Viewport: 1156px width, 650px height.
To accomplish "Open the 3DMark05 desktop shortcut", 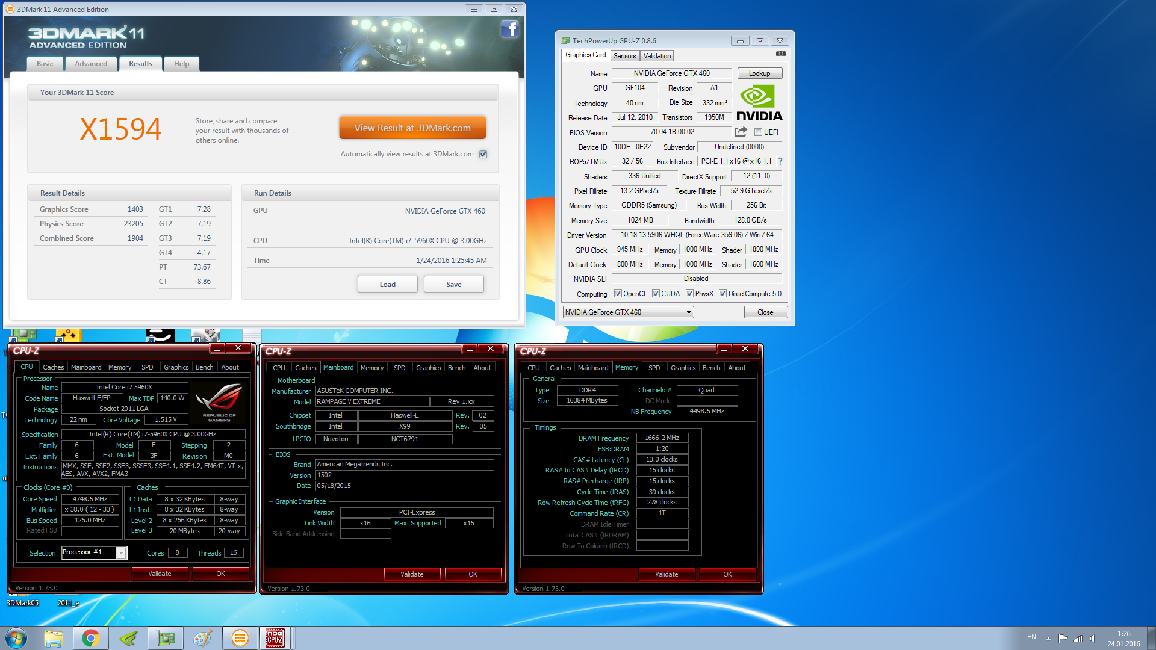I will 23,603.
